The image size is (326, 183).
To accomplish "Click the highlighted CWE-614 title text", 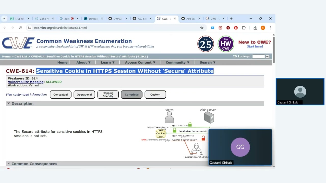I will tap(125, 71).
